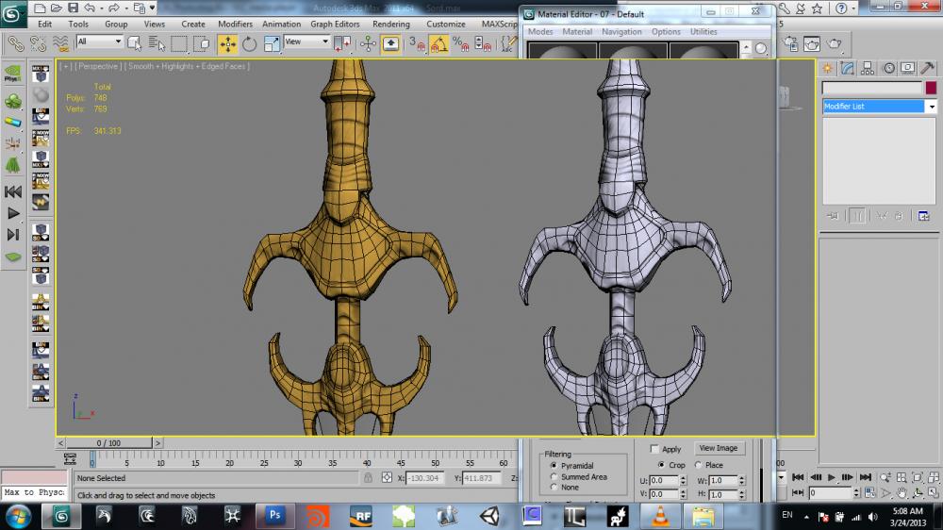Viewport: 943px width, 530px height.
Task: Expand the Modifier List dropdown
Action: coord(879,107)
